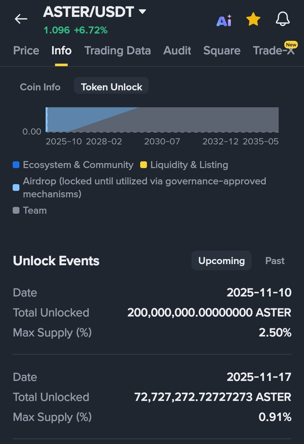Select the Audit tab

177,51
